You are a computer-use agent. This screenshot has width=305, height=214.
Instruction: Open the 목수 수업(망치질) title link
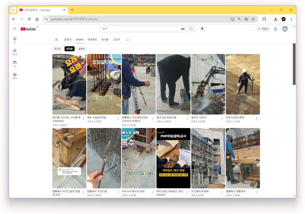(x=97, y=117)
